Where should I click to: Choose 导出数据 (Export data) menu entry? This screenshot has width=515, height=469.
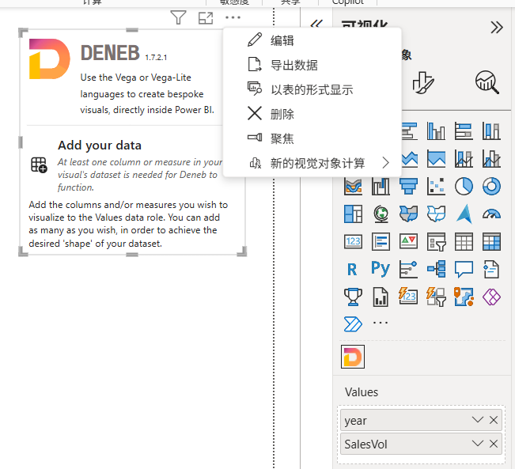tap(312, 65)
